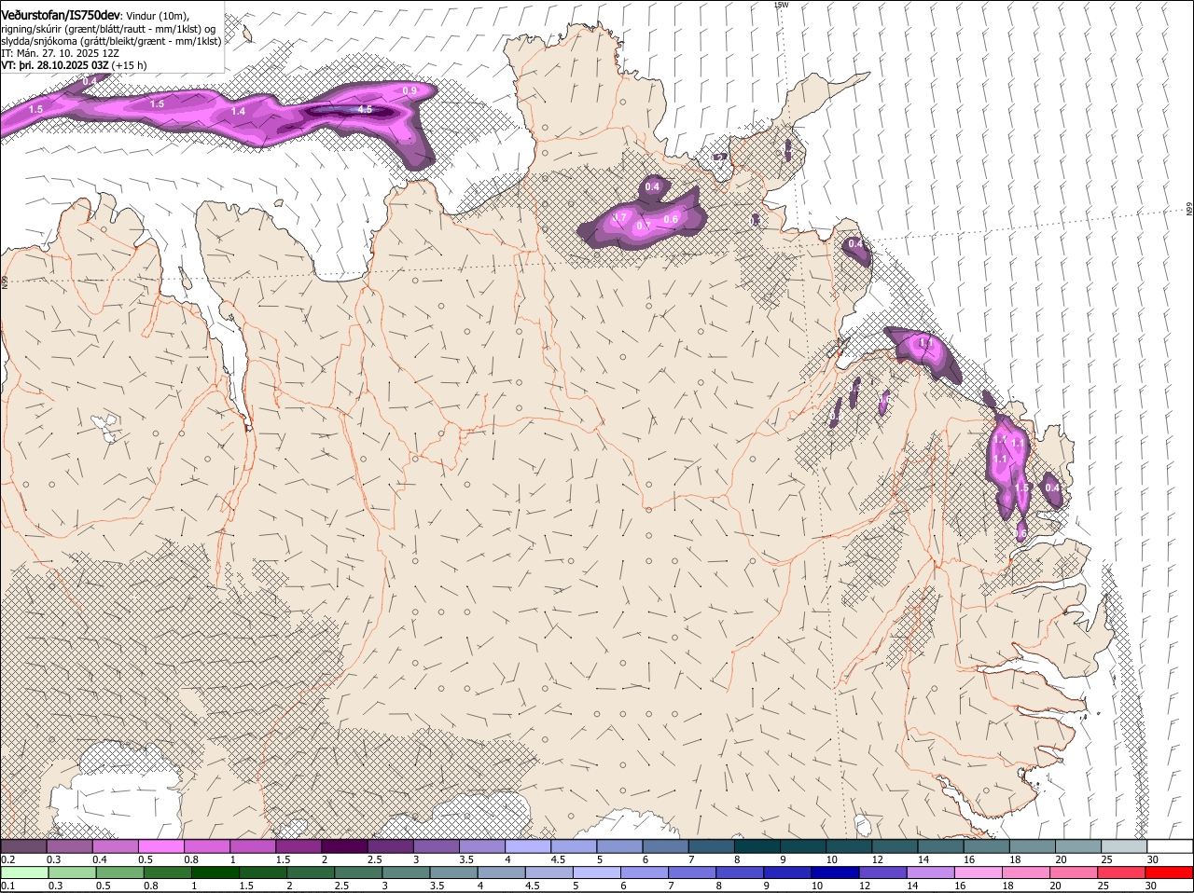Image resolution: width=1194 pixels, height=893 pixels.
Task: Bottom legend row: swatch between 18 and 20
Action: pyautogui.click(x=1026, y=872)
